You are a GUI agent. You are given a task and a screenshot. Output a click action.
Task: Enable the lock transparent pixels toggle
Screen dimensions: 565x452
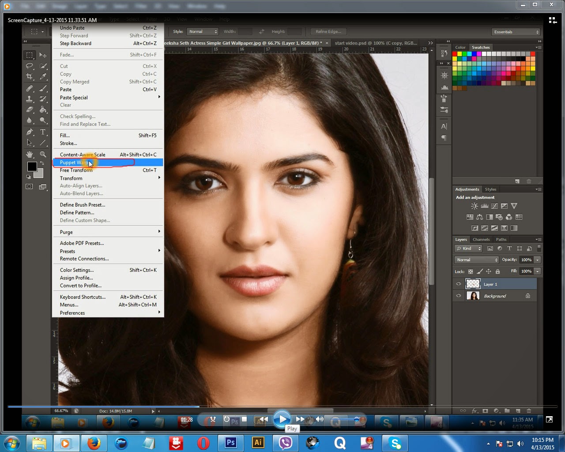(x=470, y=271)
